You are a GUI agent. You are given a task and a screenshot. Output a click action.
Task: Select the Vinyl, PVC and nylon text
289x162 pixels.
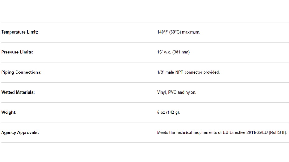point(177,92)
